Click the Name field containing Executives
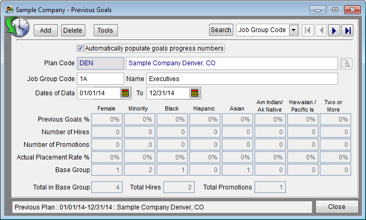 click(x=241, y=78)
